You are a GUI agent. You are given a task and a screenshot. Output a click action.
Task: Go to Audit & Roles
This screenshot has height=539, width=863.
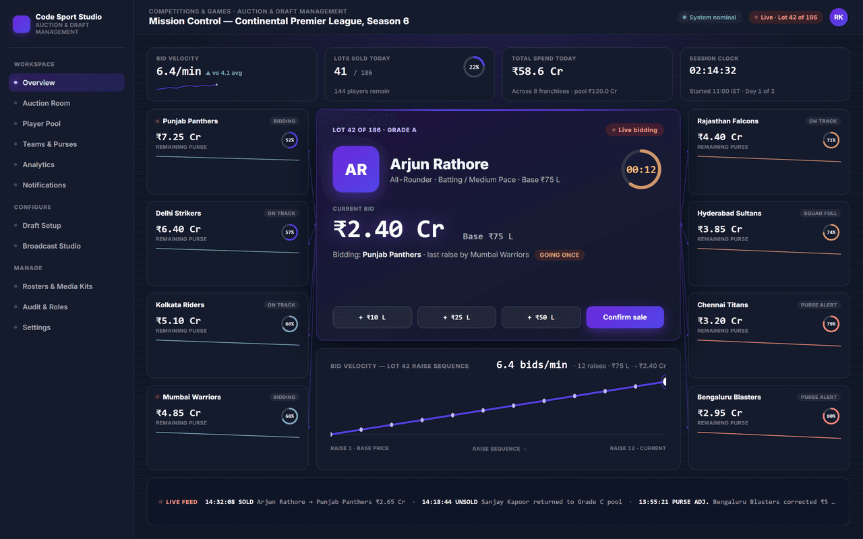click(67, 307)
